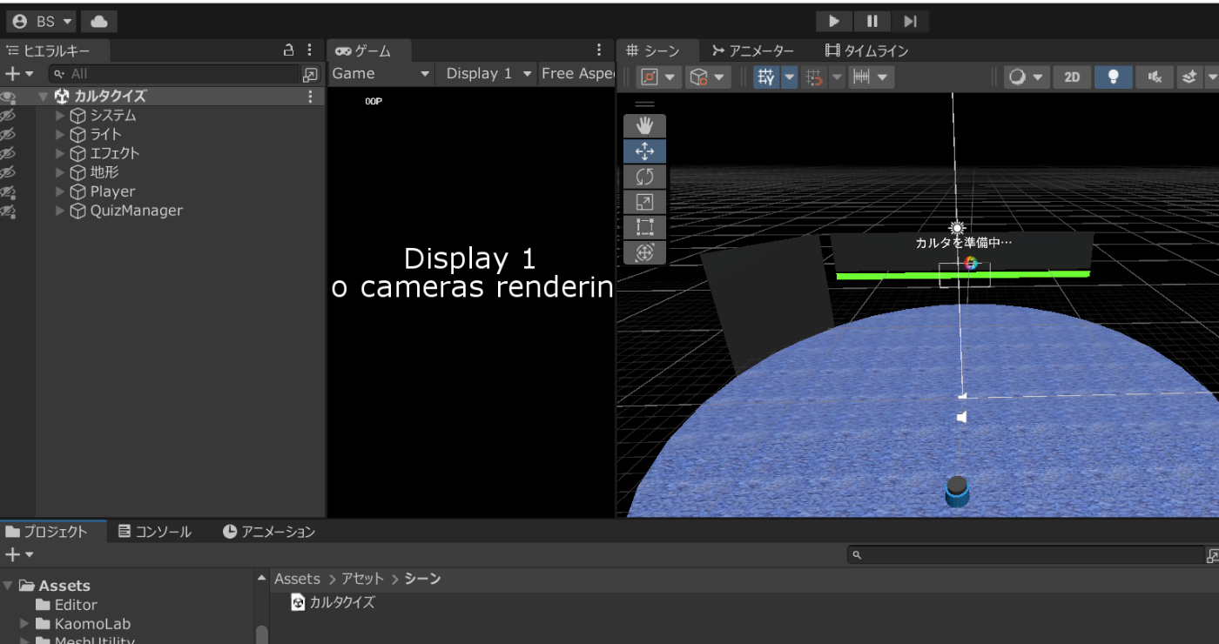Select the Hand view tool
Viewport: 1219px width, 644px height.
644,126
